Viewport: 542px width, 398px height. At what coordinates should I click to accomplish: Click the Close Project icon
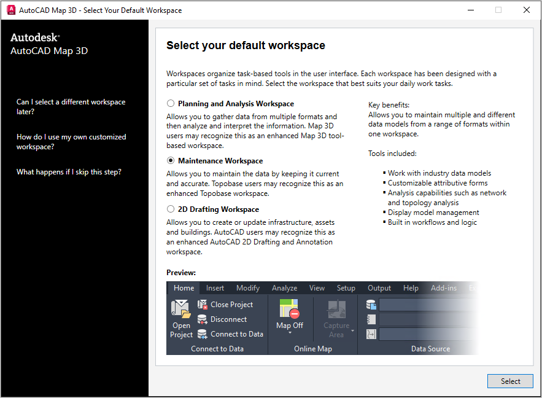[x=202, y=305]
